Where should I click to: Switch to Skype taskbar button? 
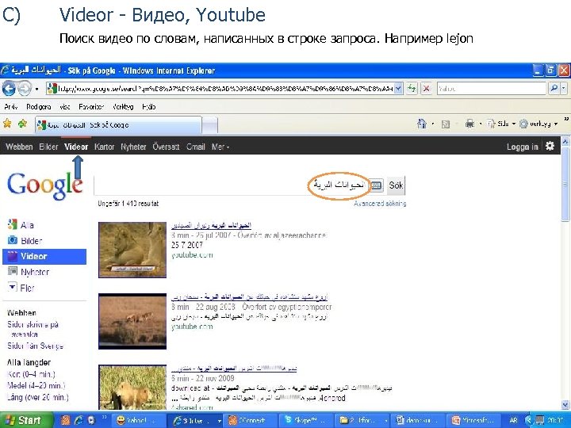click(306, 420)
